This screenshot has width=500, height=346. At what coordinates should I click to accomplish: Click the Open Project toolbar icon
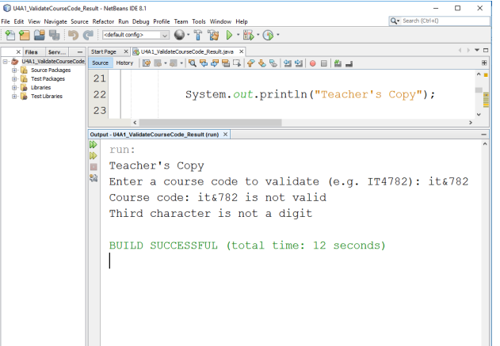tap(40, 35)
